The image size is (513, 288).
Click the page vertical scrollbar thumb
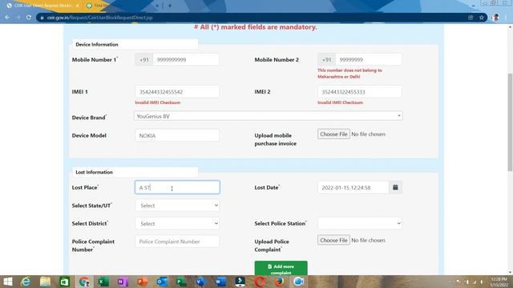[x=510, y=122]
